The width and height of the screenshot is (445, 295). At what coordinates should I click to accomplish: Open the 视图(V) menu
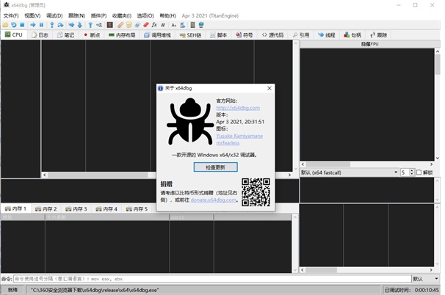coord(32,15)
